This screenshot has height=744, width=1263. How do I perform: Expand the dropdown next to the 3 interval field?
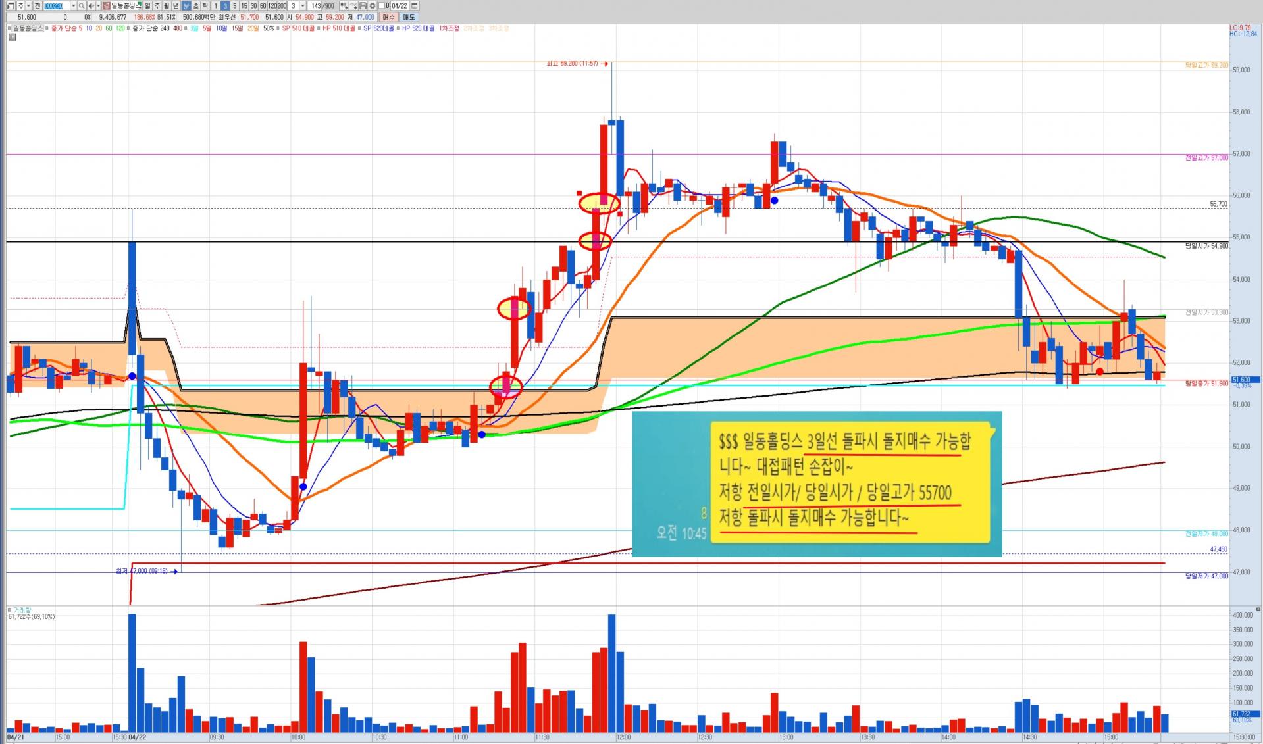pyautogui.click(x=303, y=6)
